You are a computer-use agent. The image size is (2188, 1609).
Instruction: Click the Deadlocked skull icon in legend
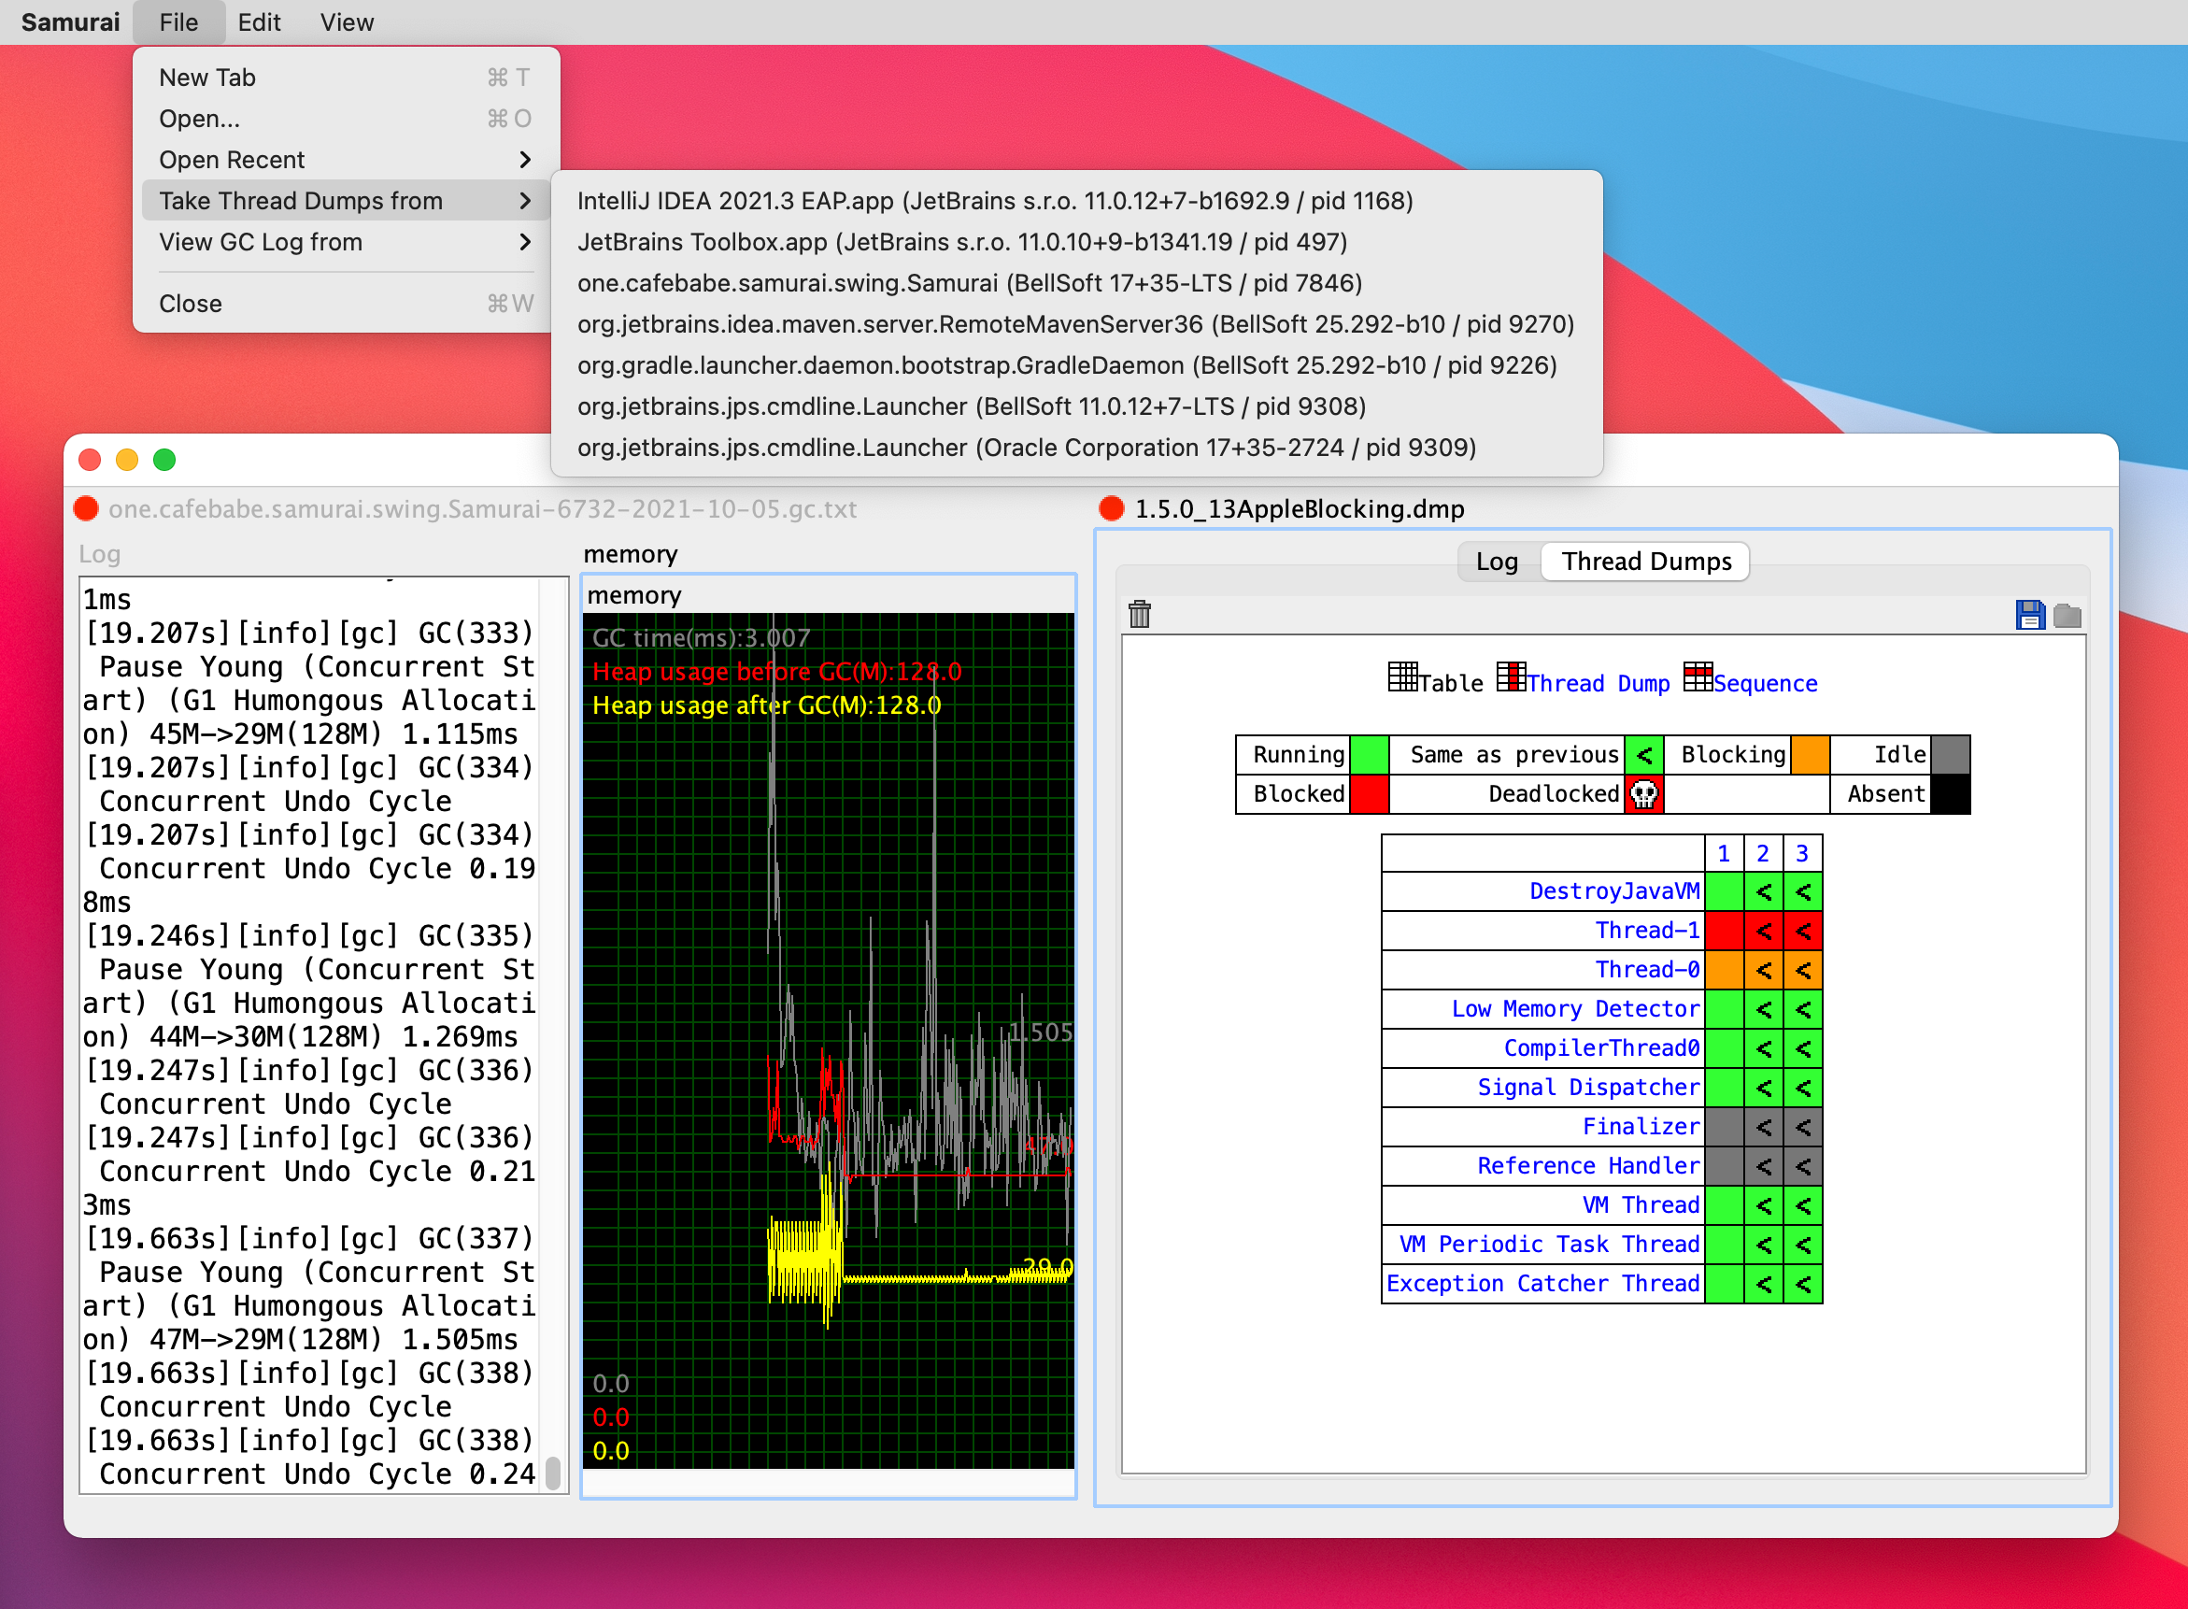tap(1643, 794)
